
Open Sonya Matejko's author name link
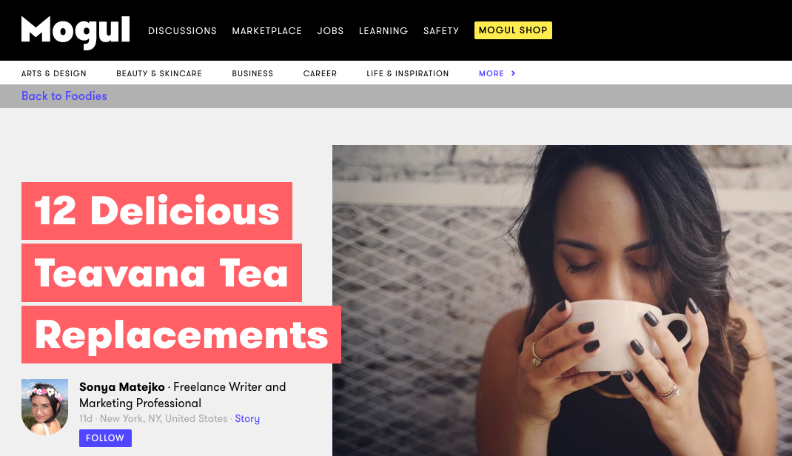pyautogui.click(x=121, y=387)
